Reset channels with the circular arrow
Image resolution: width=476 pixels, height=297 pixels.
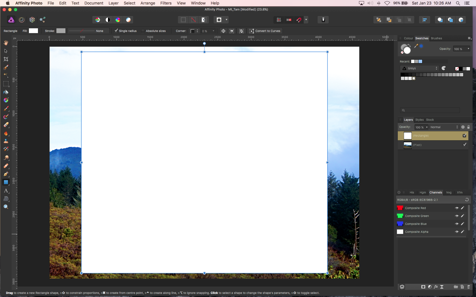(x=467, y=200)
